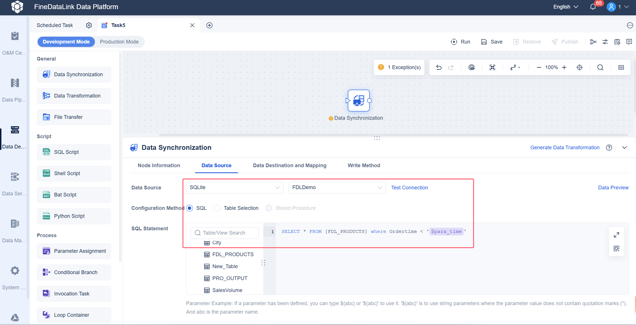Click the Table/View Search field
This screenshot has height=325, width=636.
[x=225, y=233]
